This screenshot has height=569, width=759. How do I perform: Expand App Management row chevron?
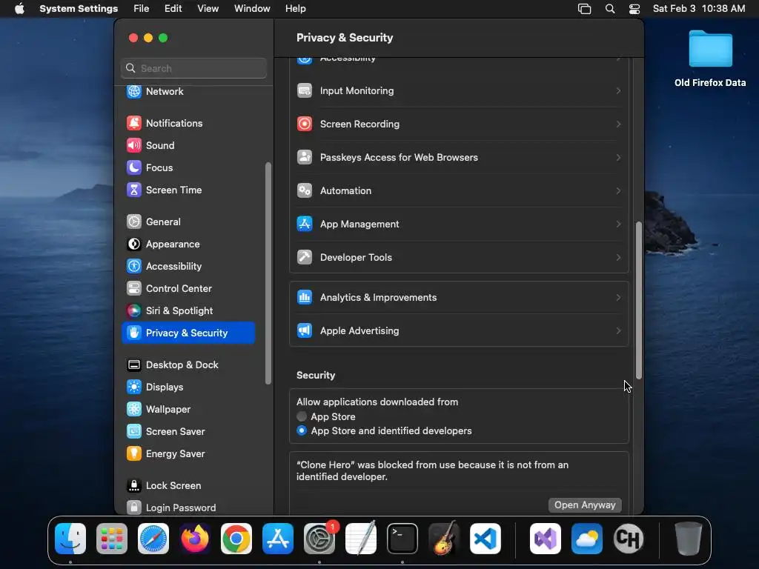[618, 224]
